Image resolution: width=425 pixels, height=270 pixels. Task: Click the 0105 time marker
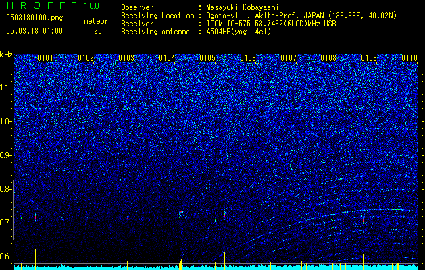point(207,58)
